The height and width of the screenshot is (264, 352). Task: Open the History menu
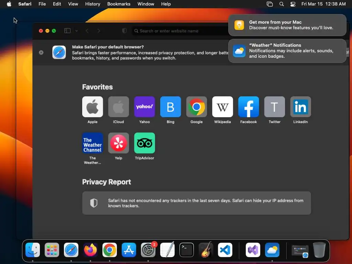tap(93, 4)
